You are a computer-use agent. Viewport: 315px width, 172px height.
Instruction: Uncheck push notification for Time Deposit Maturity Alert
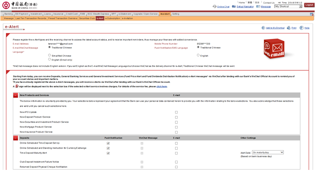pyautogui.click(x=108, y=153)
